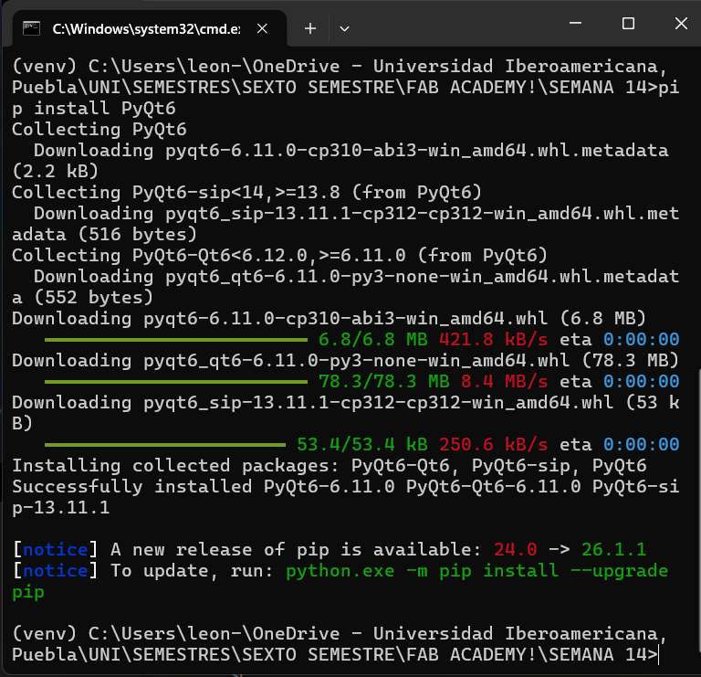Click the 78.3/78.3 MB progress bar
Viewport: 701px width, 677px height.
176,382
